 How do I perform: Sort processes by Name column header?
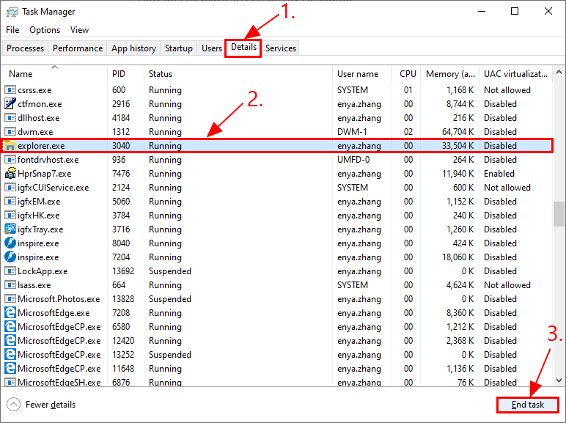[21, 74]
